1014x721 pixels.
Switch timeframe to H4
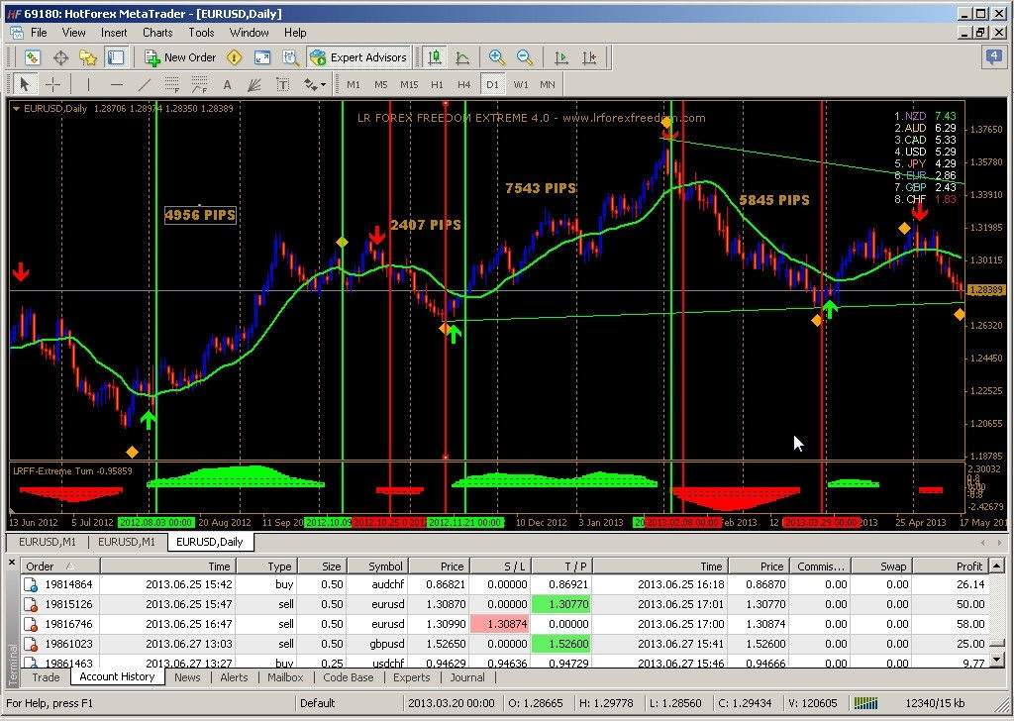tap(464, 85)
